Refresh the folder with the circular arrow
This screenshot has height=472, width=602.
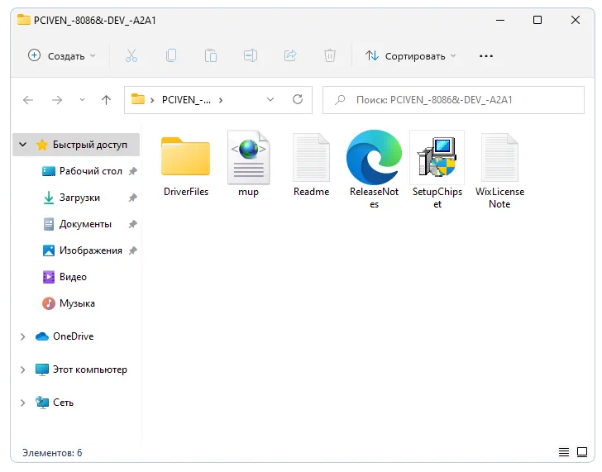(298, 100)
